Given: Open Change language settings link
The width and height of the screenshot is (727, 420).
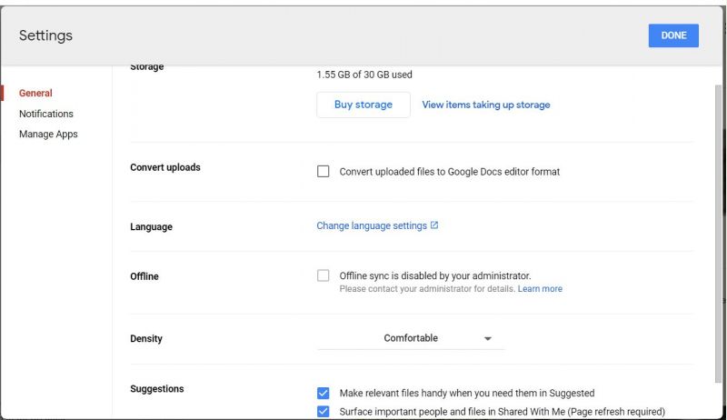Looking at the screenshot, I should (x=372, y=225).
